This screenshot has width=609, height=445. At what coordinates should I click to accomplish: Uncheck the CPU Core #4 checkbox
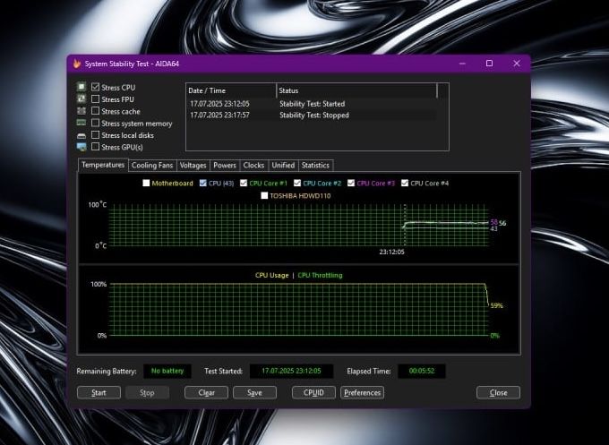tap(404, 183)
